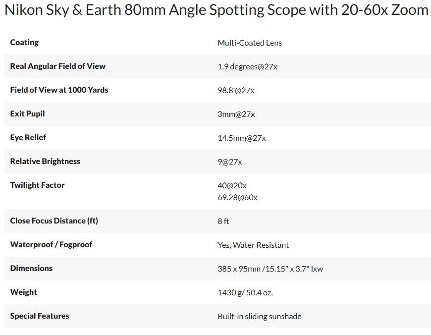
Task: Click the Field of View at 1000 Yards label
Action: pos(59,90)
